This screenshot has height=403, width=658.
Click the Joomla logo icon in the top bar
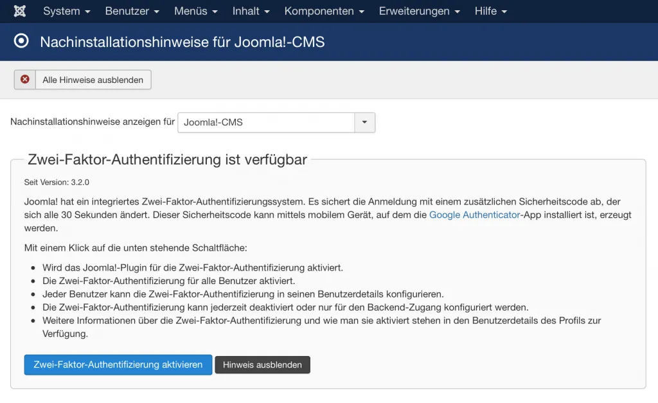point(20,11)
